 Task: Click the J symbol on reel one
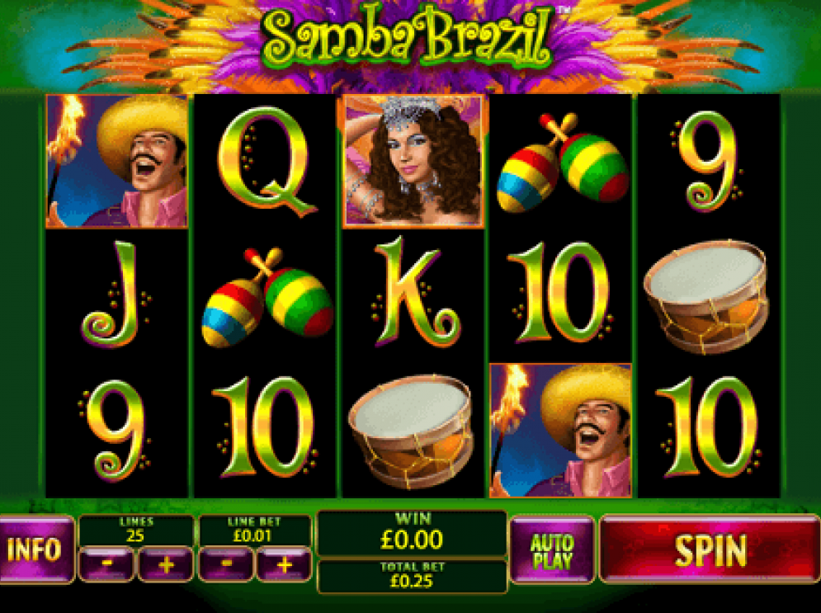(x=116, y=295)
